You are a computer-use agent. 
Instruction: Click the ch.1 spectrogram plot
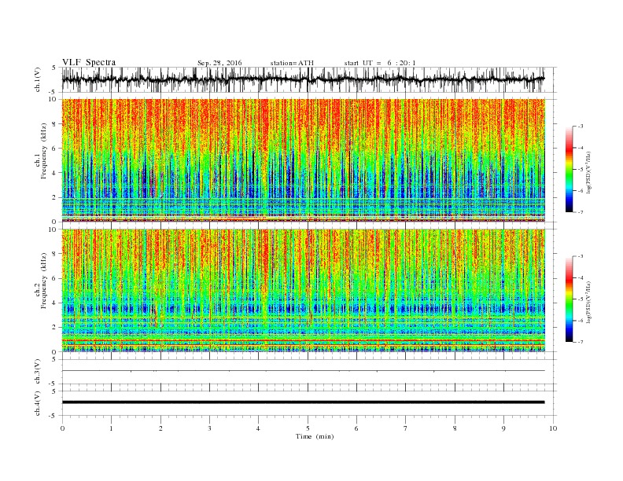[x=304, y=160]
